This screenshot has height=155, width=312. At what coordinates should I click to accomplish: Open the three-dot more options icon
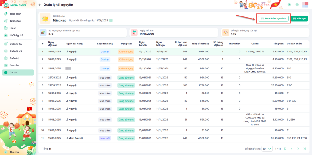(297, 5)
